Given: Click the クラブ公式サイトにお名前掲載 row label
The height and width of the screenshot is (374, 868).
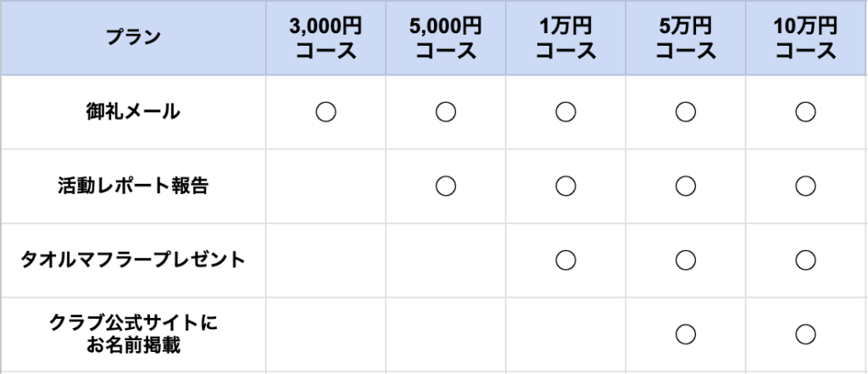Looking at the screenshot, I should click(x=133, y=333).
